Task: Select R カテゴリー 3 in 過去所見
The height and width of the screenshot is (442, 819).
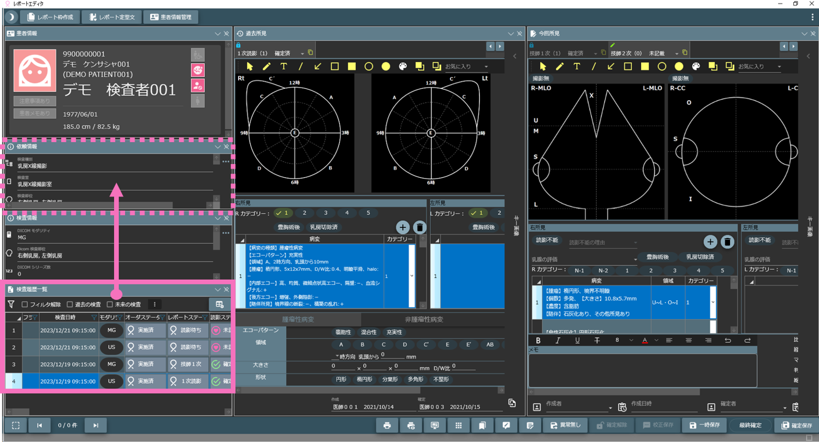Action: coord(326,213)
